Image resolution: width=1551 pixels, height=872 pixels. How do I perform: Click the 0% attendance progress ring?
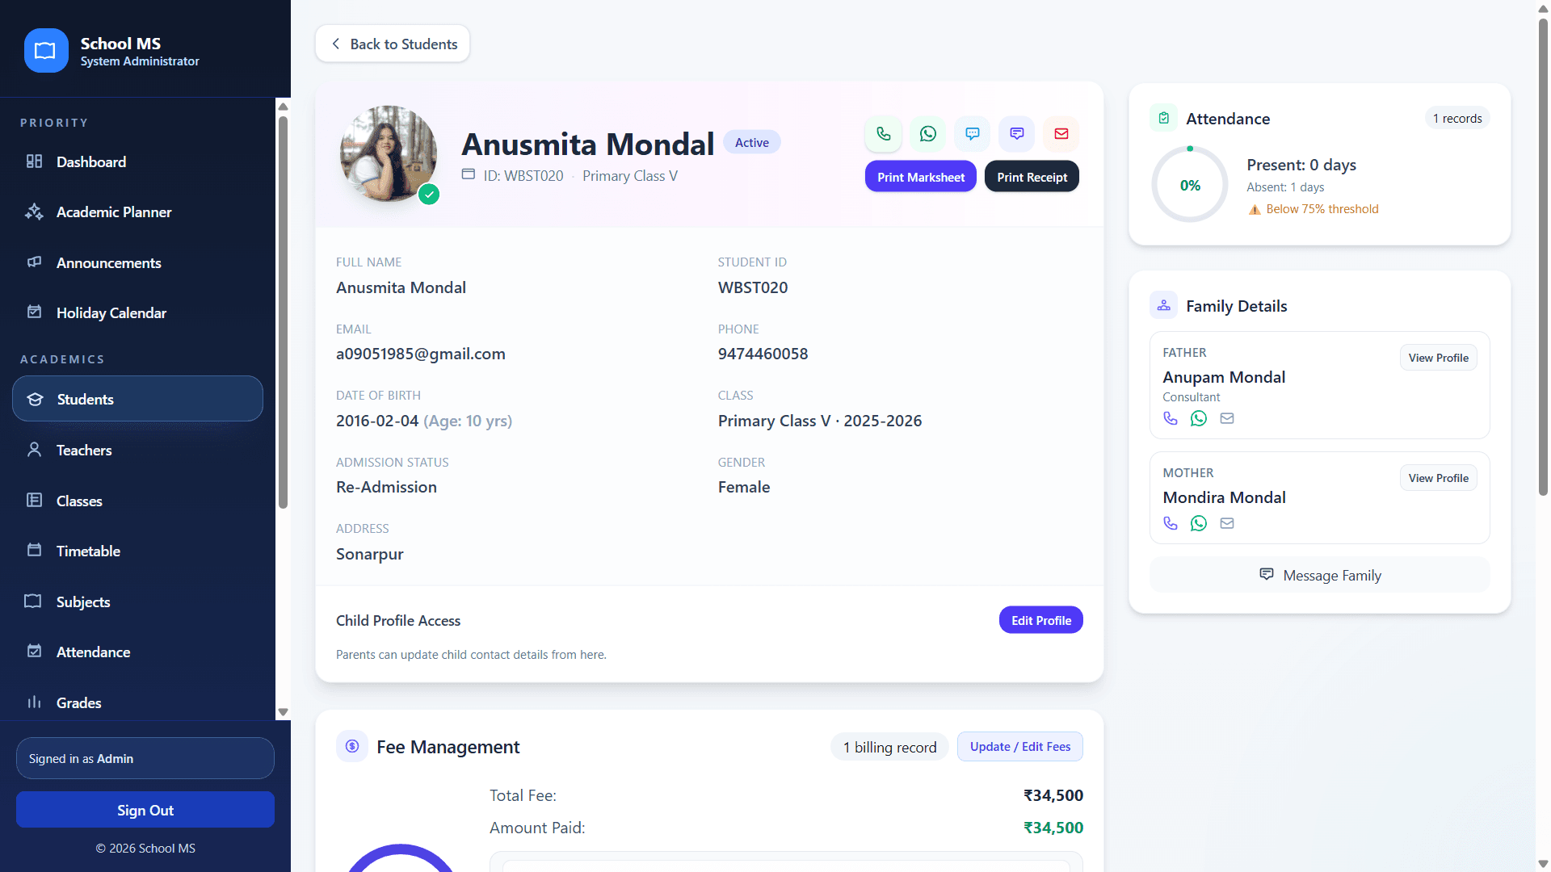[1190, 185]
